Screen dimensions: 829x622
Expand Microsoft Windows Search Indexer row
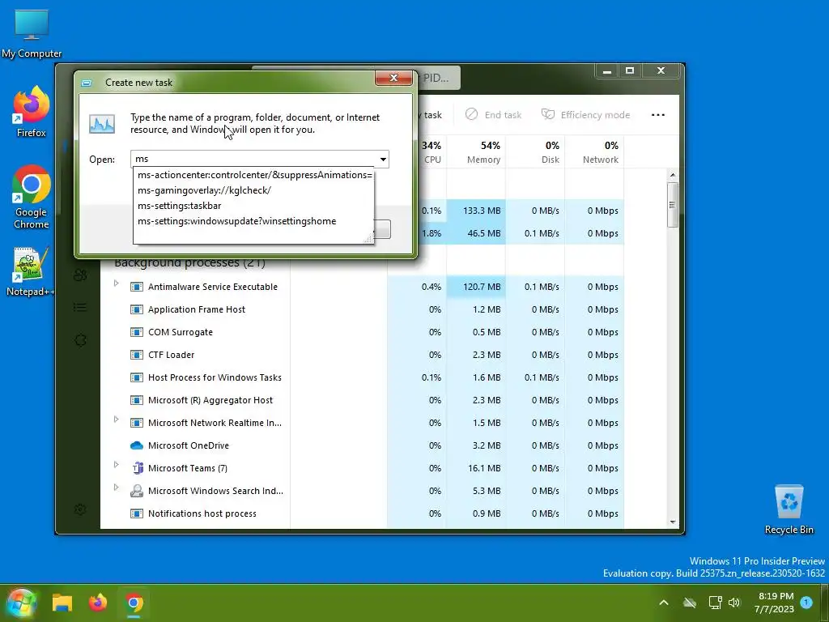[x=117, y=488]
